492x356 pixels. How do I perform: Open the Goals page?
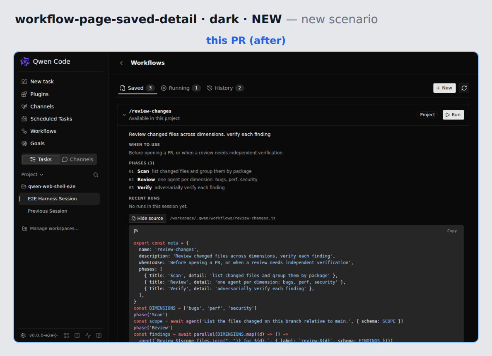click(x=33, y=143)
